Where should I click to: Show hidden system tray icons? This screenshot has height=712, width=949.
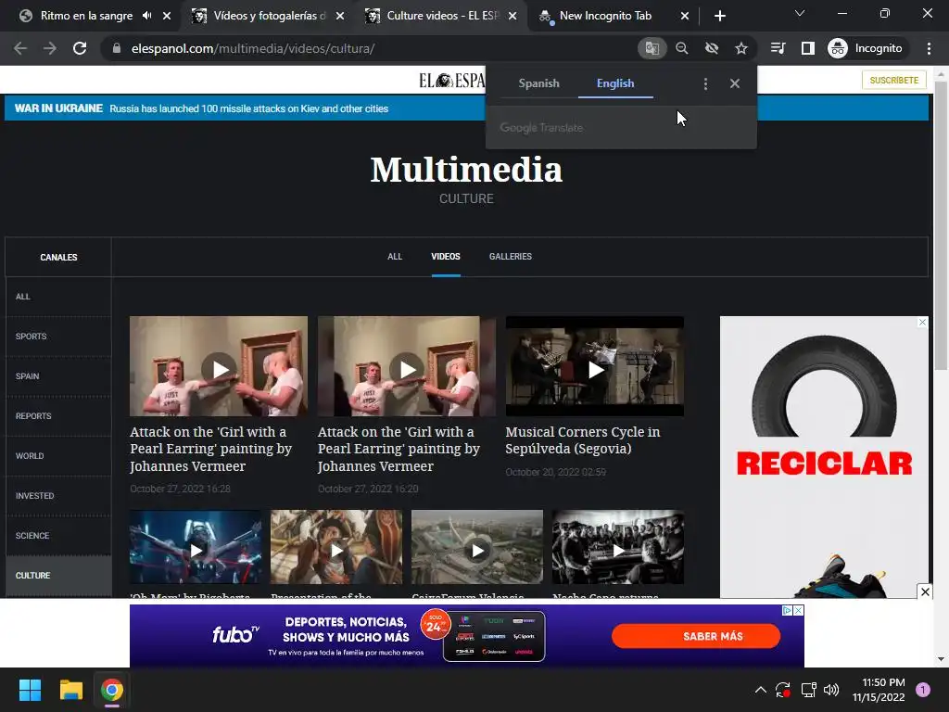(x=761, y=690)
